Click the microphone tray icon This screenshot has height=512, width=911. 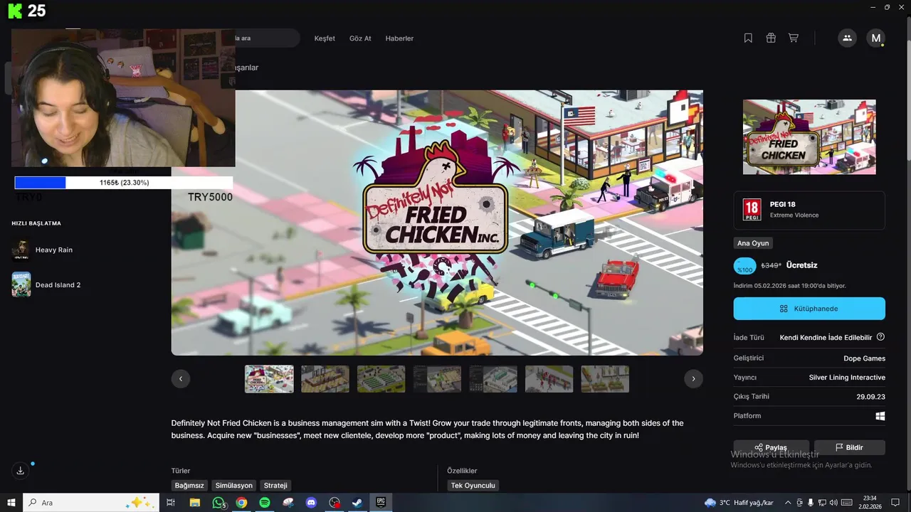tap(811, 503)
